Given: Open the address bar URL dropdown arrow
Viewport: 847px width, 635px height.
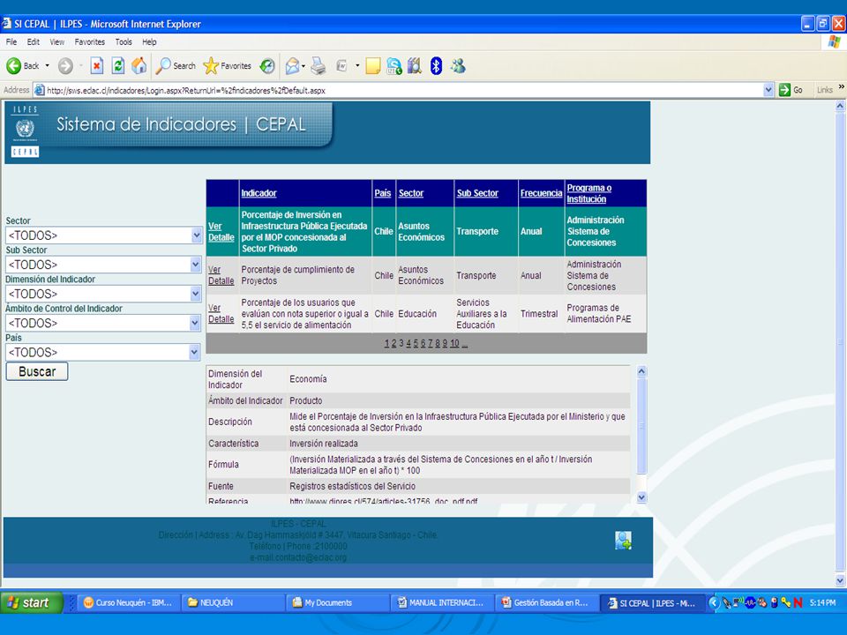Looking at the screenshot, I should 768,90.
